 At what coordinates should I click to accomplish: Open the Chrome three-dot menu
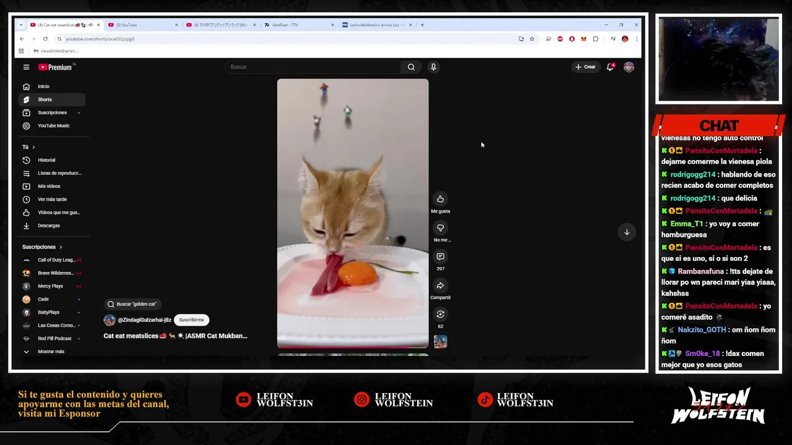636,39
